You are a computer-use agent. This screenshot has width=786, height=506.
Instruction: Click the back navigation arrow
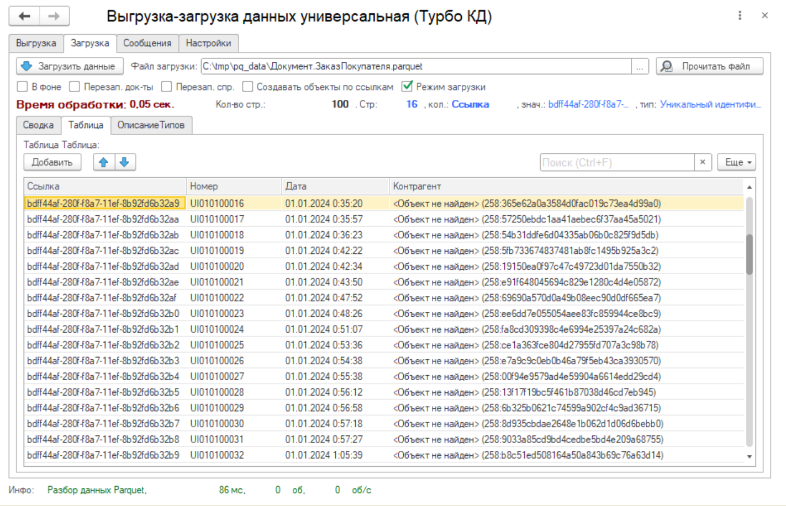click(24, 17)
